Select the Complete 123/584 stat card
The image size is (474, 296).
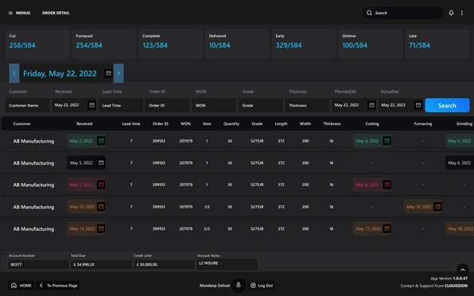click(x=171, y=44)
